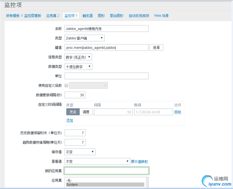Switch to the 聚合图形 tab
The image size is (233, 189).
[117, 16]
